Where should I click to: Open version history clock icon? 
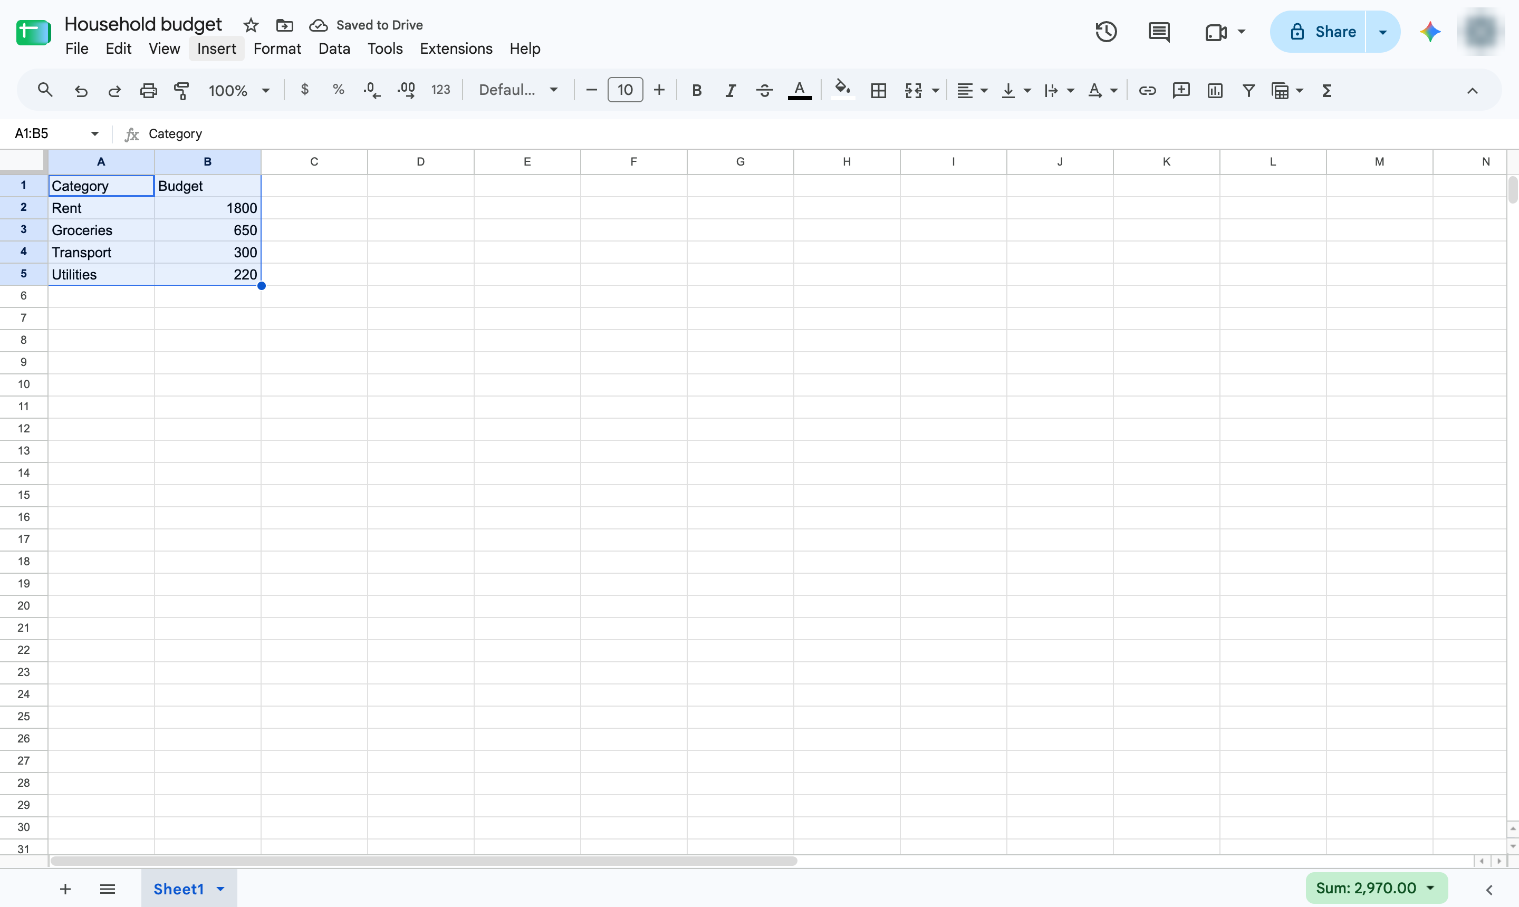1106,32
